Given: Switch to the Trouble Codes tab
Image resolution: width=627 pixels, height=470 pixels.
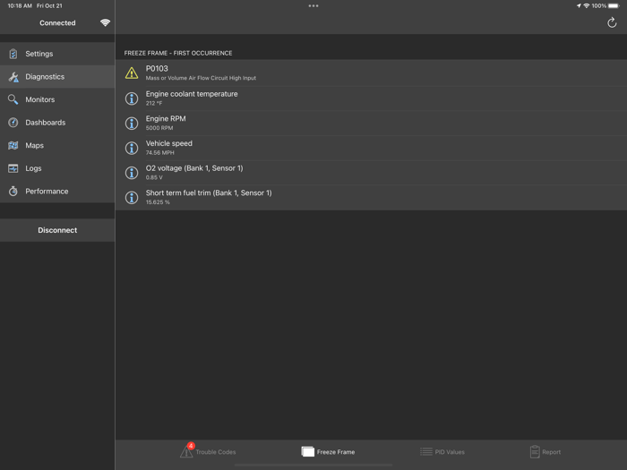Looking at the screenshot, I should 208,452.
